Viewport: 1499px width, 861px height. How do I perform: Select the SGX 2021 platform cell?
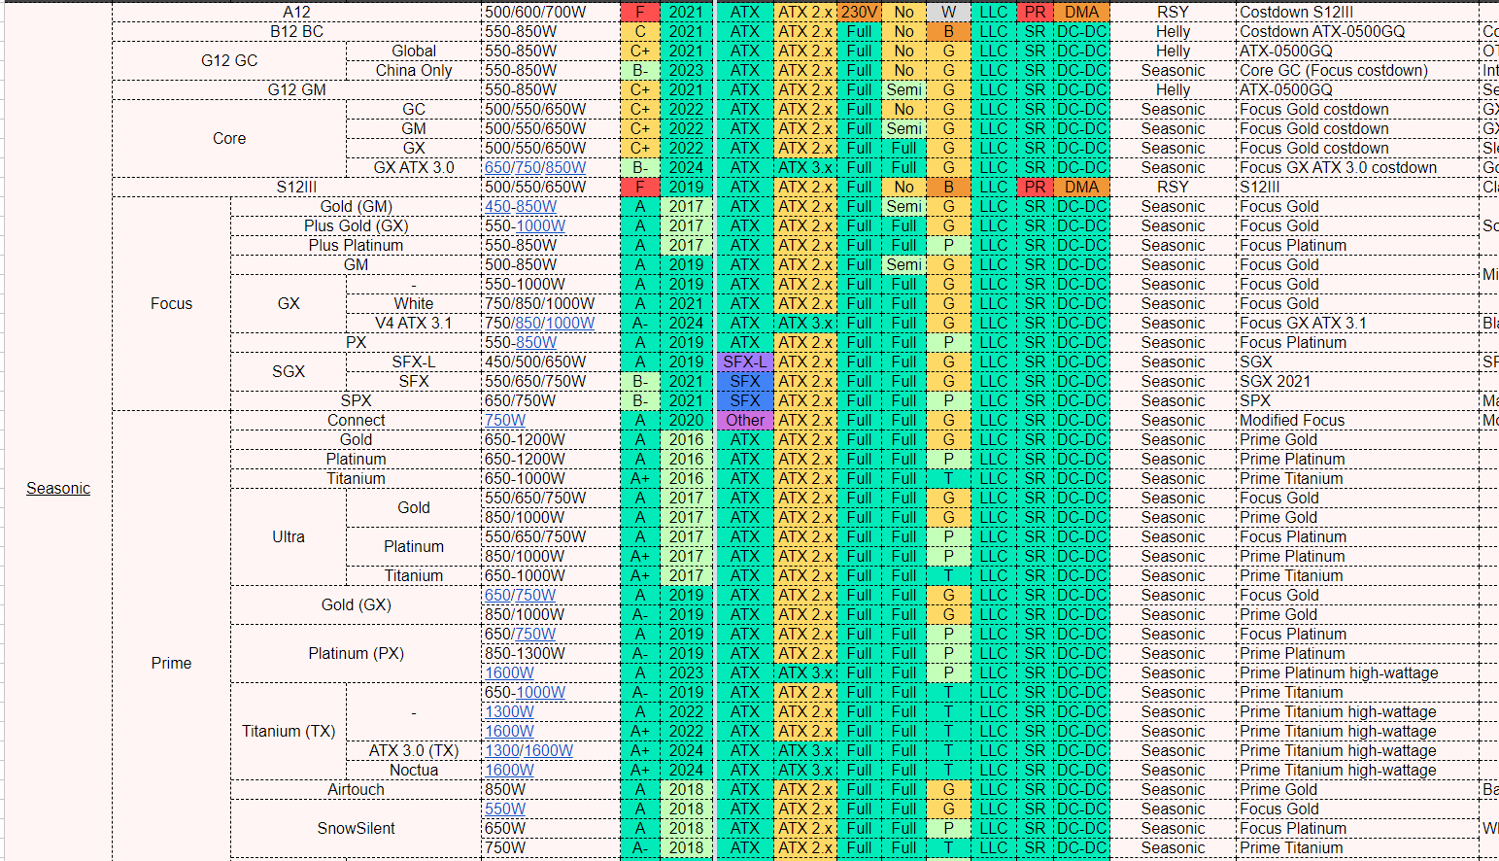(x=1358, y=381)
